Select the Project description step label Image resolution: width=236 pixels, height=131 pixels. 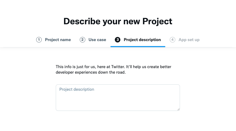click(142, 40)
